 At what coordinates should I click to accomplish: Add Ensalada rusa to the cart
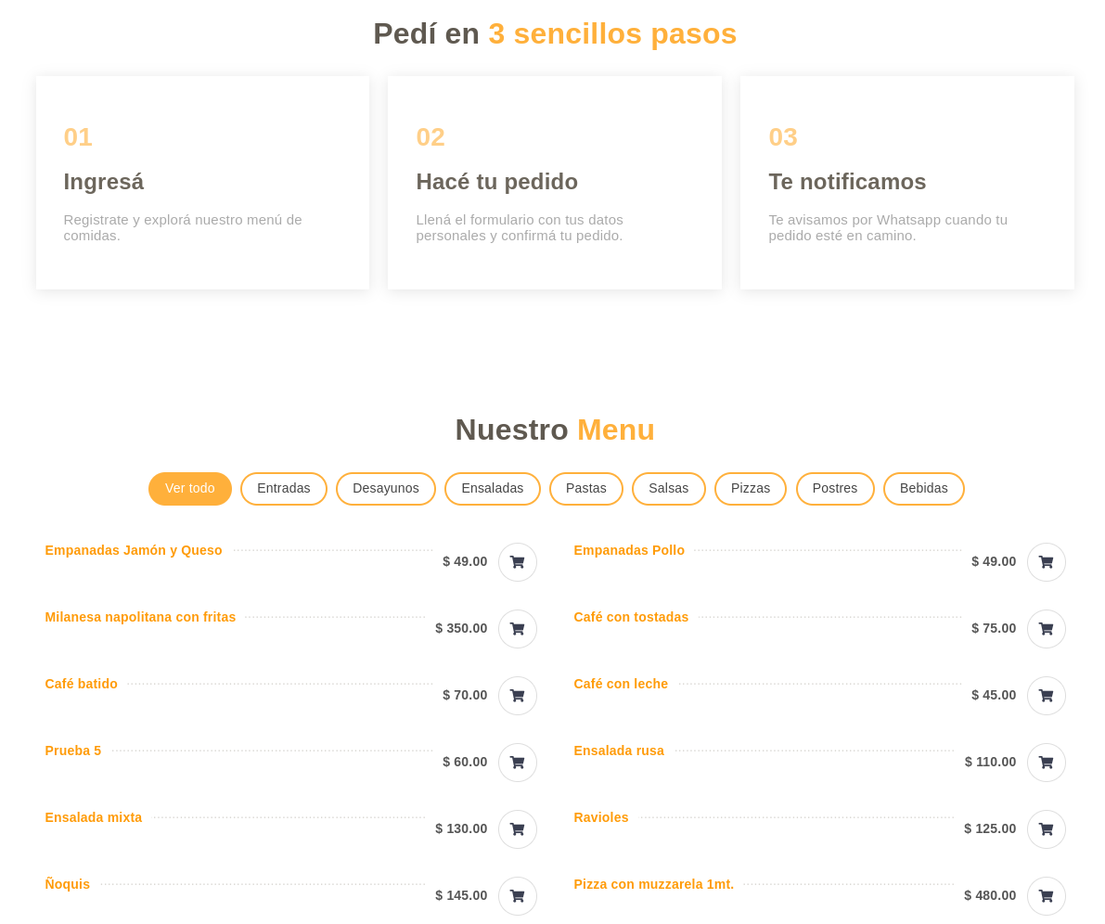click(1046, 763)
